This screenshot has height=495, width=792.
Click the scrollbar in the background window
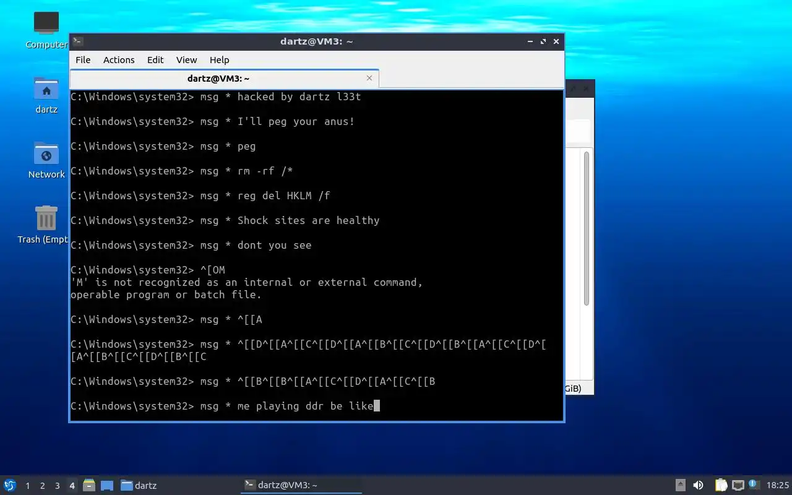pos(587,227)
